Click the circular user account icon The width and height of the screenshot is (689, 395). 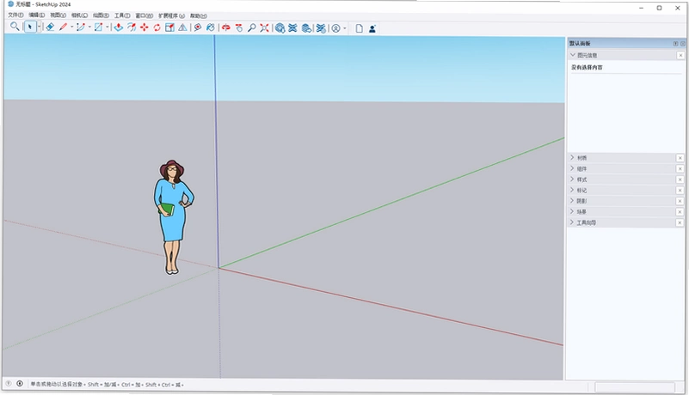tap(335, 28)
